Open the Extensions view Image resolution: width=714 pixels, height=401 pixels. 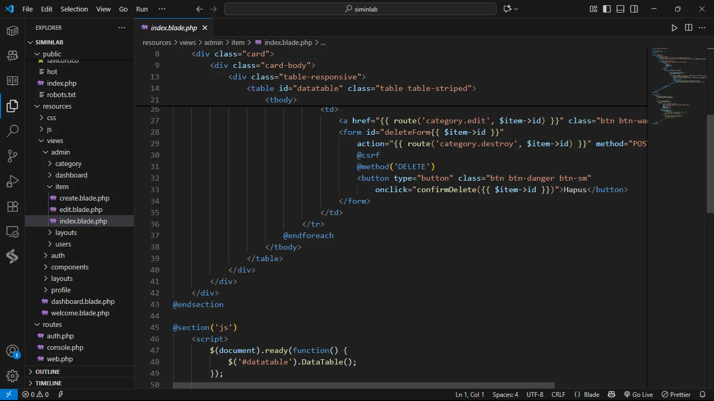click(13, 206)
